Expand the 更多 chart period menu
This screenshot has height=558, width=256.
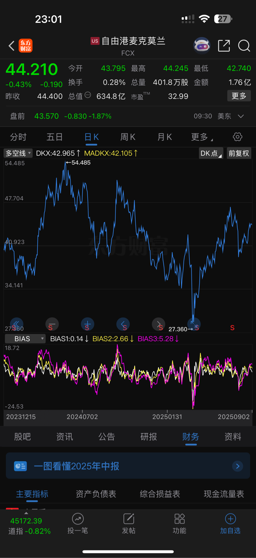[x=202, y=137]
